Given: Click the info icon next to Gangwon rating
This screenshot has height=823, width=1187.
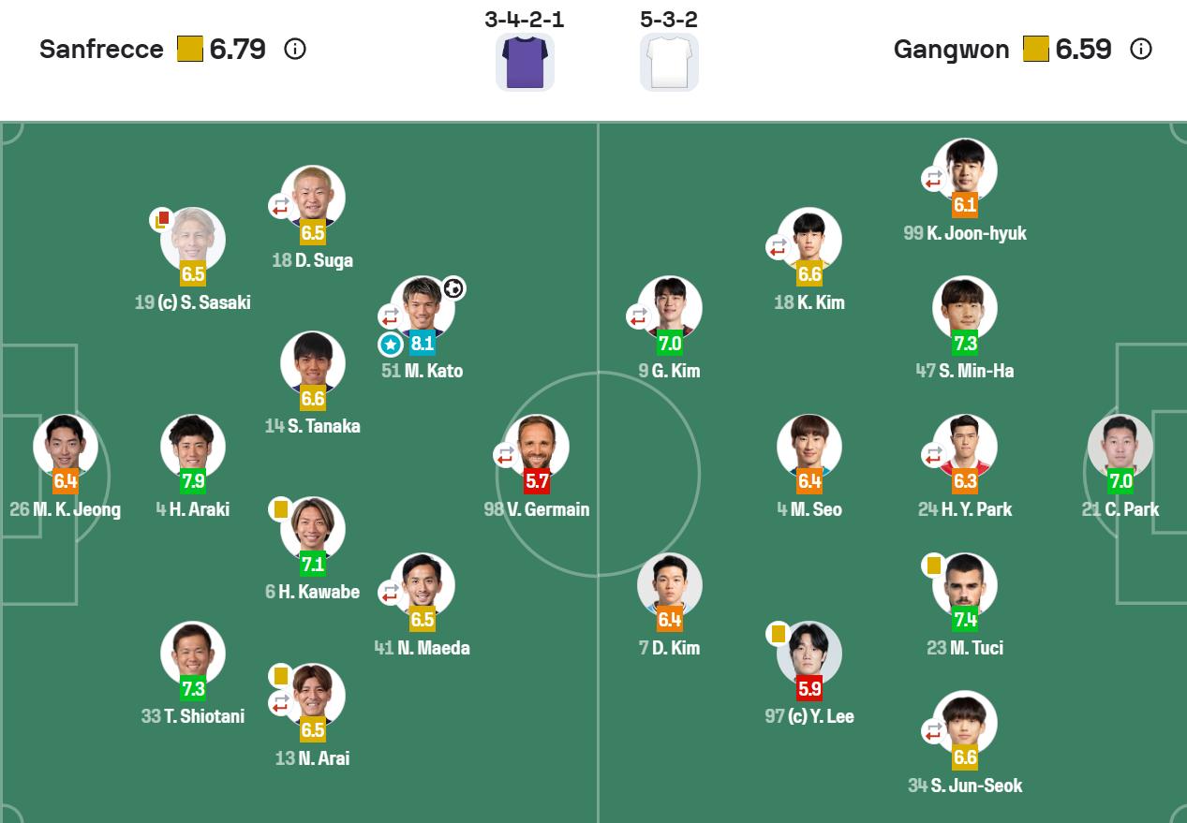Looking at the screenshot, I should coord(1140,49).
